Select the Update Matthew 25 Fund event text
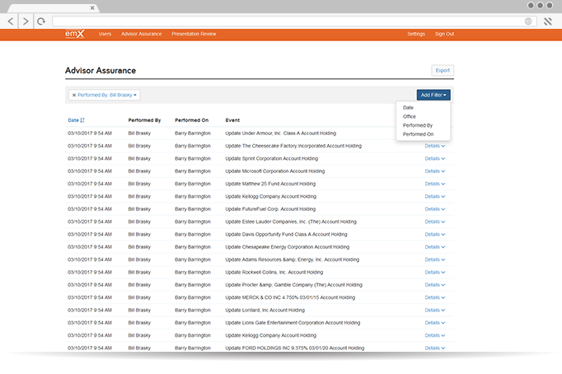Image resolution: width=562 pixels, height=374 pixels. tap(270, 184)
